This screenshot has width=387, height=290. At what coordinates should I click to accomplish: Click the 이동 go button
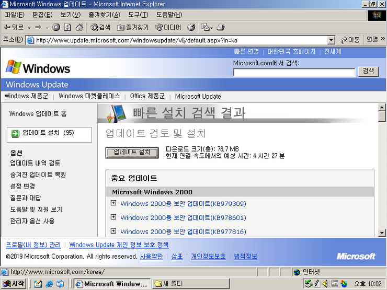pos(350,40)
